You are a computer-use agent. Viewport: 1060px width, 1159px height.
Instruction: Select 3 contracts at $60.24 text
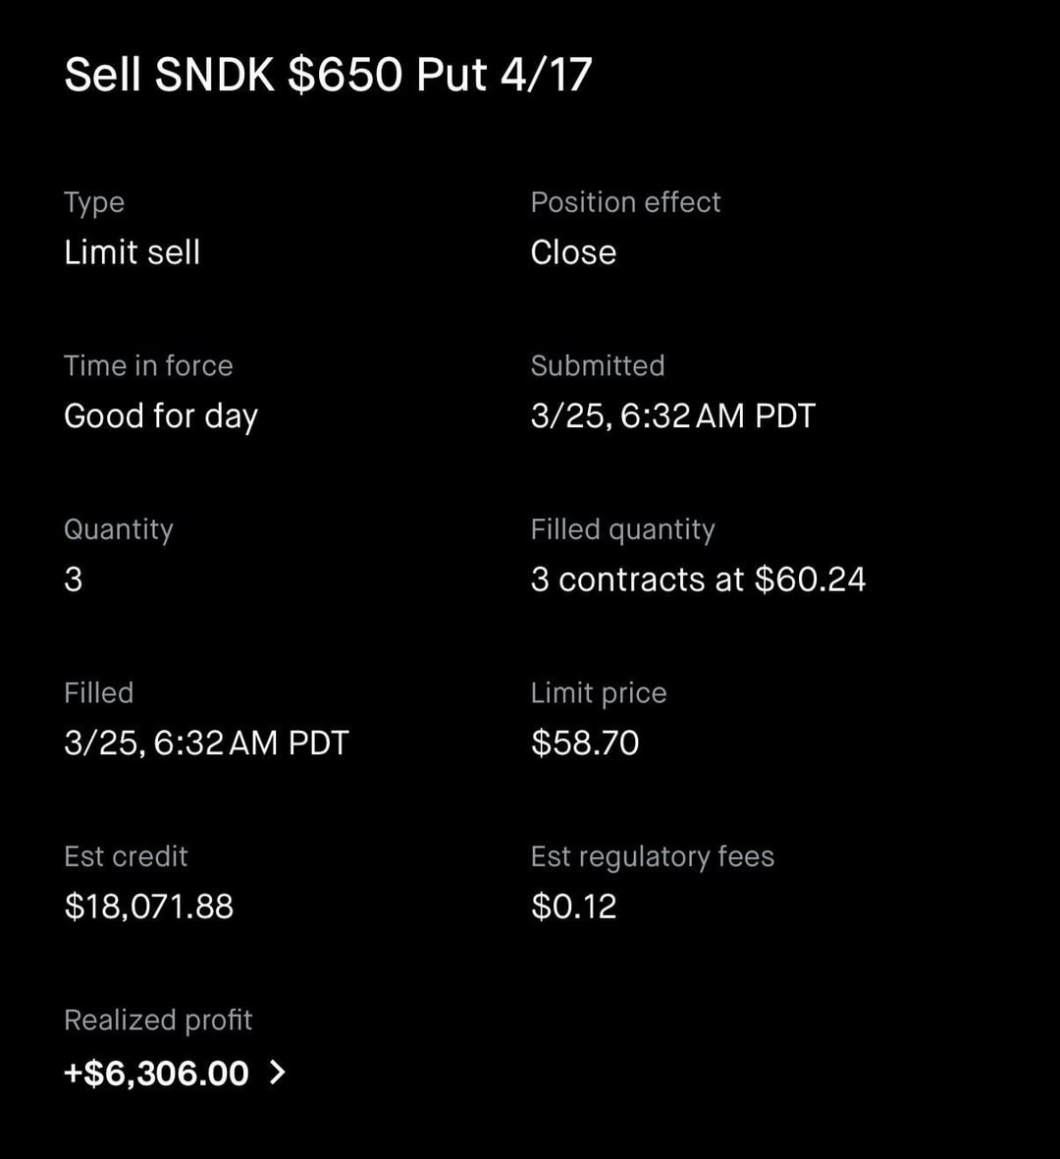click(698, 579)
